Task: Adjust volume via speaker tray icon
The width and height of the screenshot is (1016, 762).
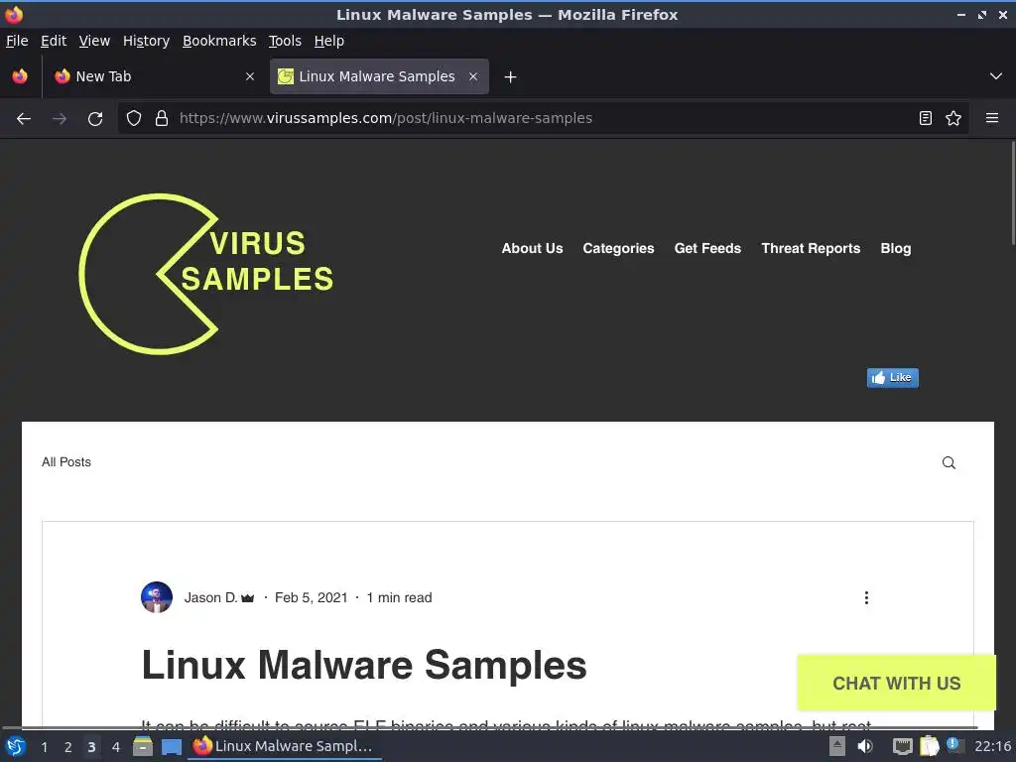Action: 865,746
